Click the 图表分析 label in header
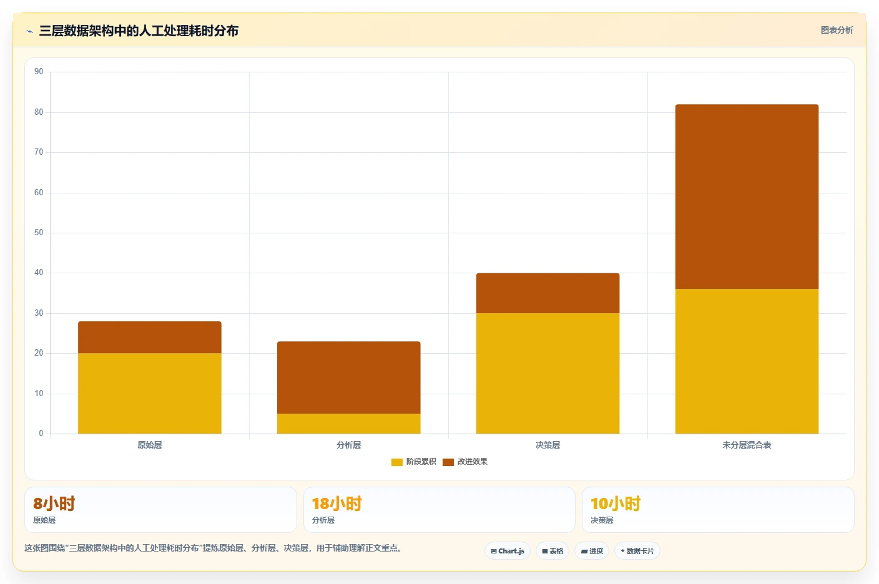Viewport: 879px width, 584px height. click(837, 30)
